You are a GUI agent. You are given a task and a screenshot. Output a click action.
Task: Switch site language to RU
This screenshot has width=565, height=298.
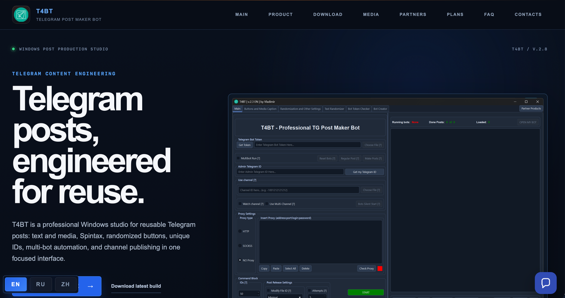[40, 285]
